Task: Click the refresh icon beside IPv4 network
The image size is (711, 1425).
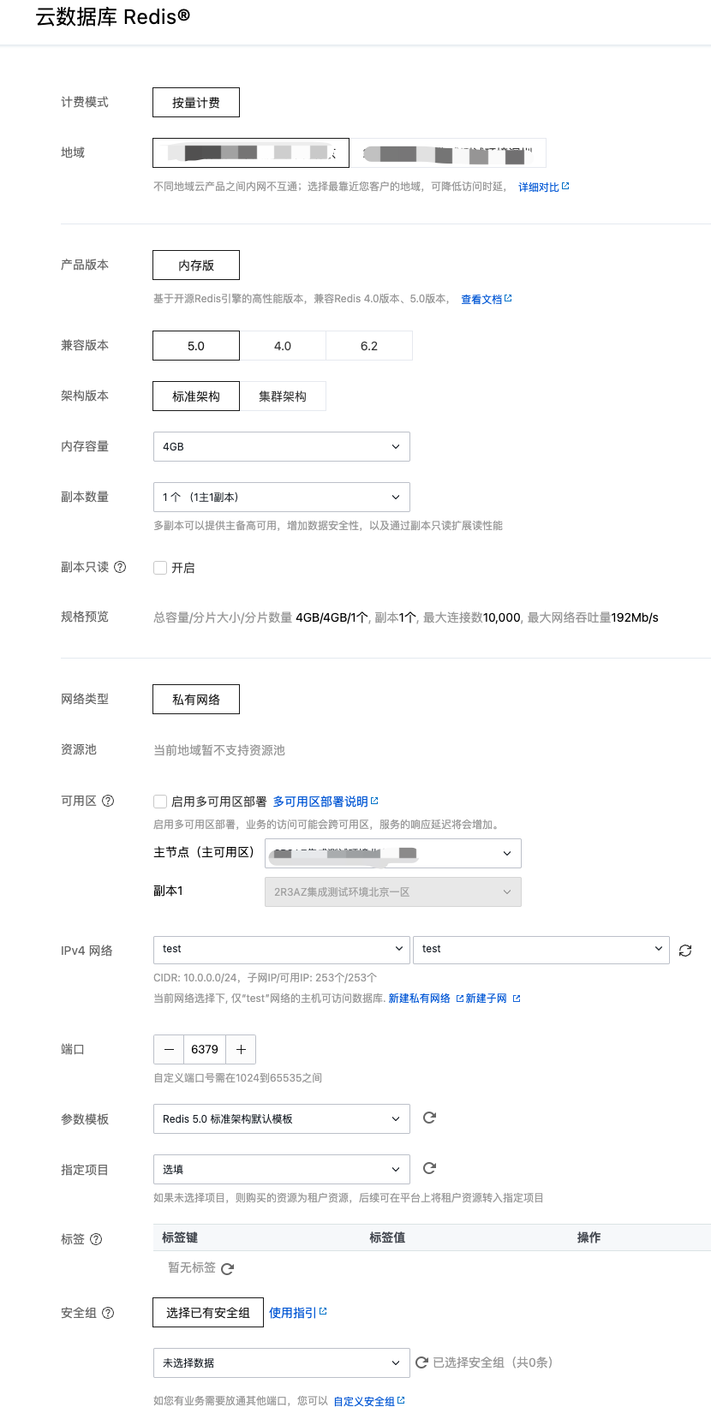Action: [685, 951]
